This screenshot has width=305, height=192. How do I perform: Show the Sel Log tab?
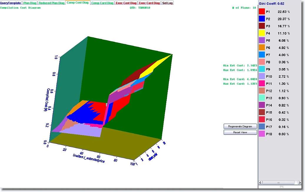pyautogui.click(x=168, y=3)
